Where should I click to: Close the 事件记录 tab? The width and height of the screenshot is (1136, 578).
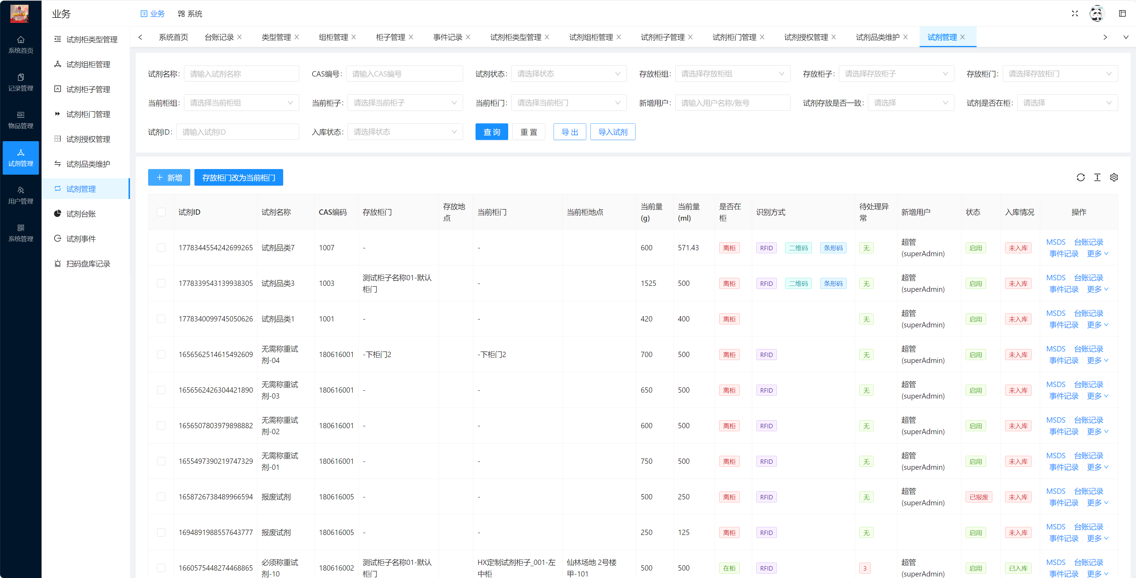point(468,37)
